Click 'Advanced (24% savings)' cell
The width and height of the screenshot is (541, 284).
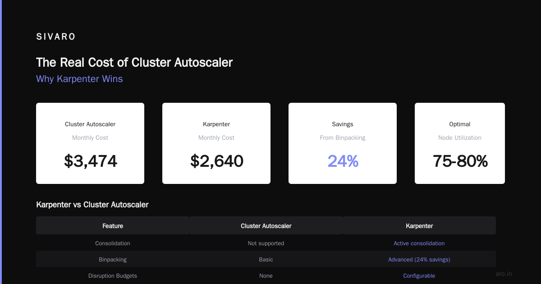point(419,259)
